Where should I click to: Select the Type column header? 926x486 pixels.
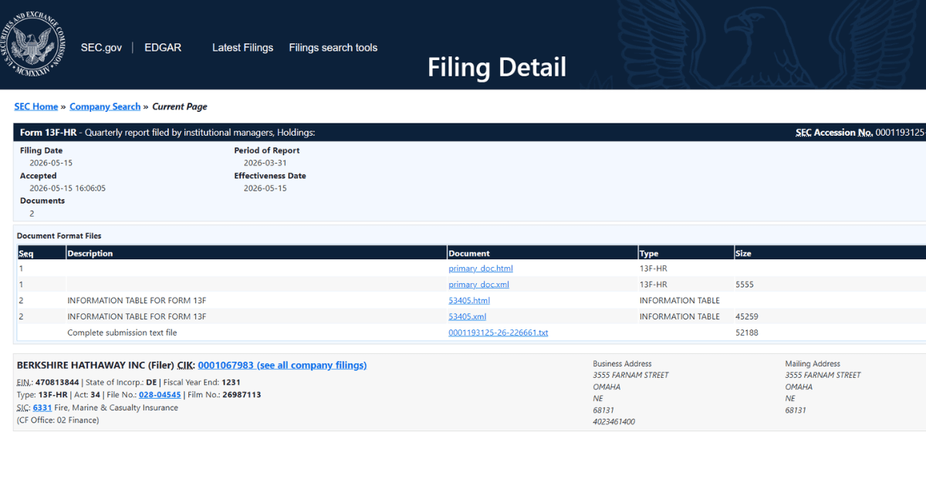[x=649, y=253]
